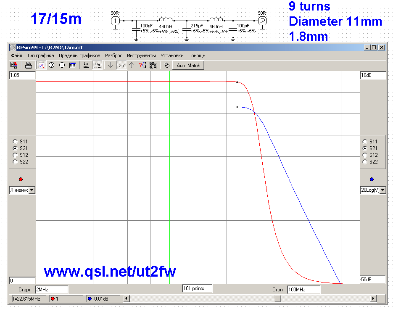Screen dimensions: 393x309
Task: Click the Стоп frequency field 100MHz
Action: click(x=303, y=290)
